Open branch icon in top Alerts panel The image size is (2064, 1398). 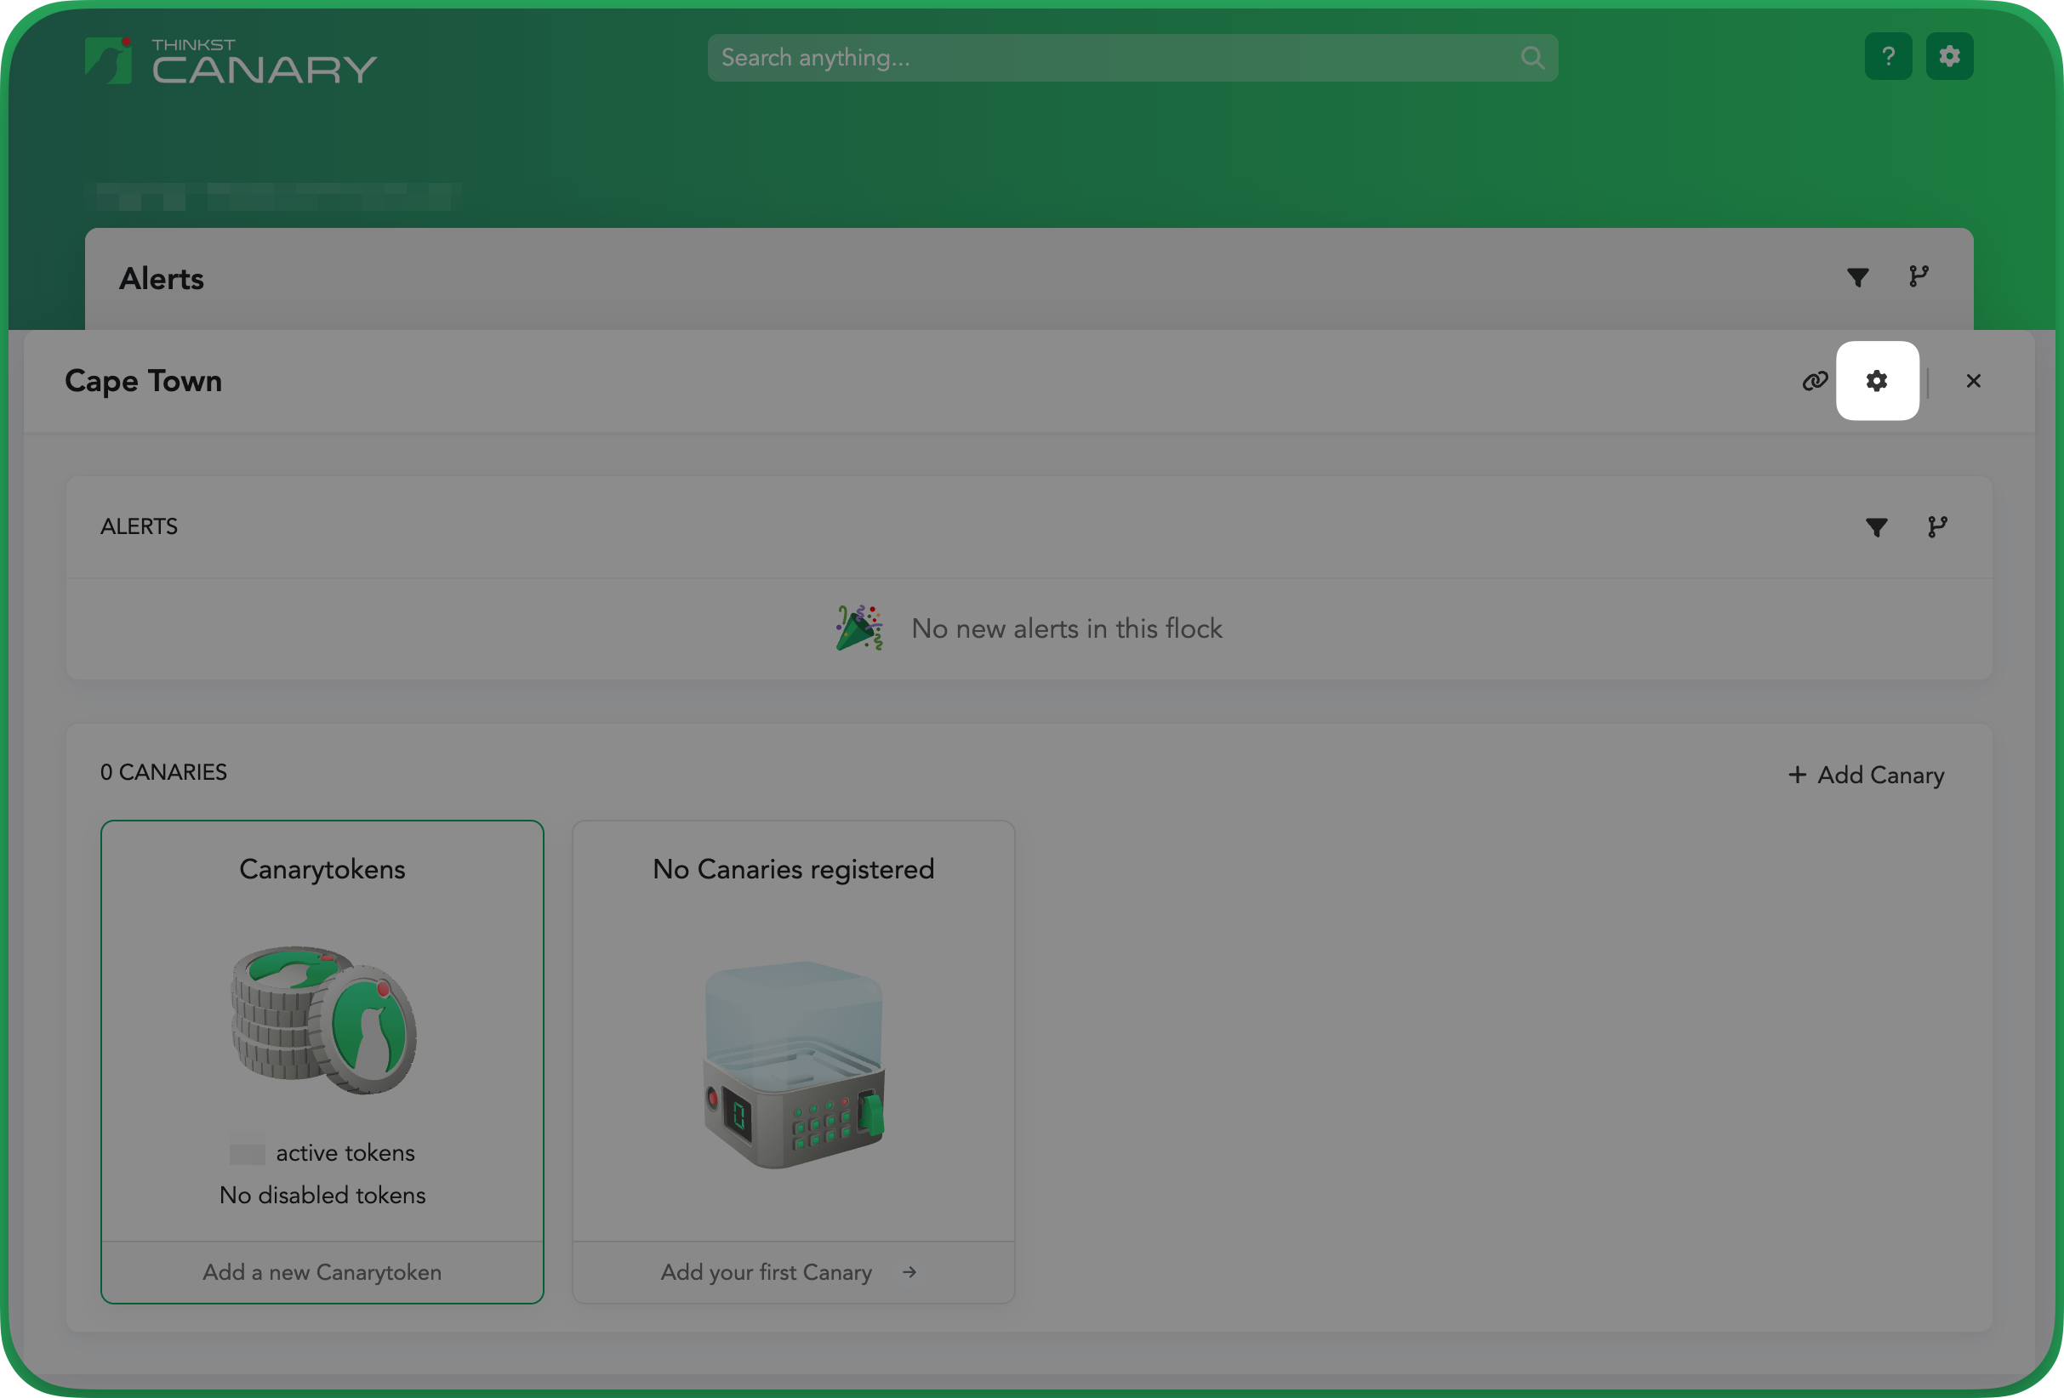tap(1918, 277)
